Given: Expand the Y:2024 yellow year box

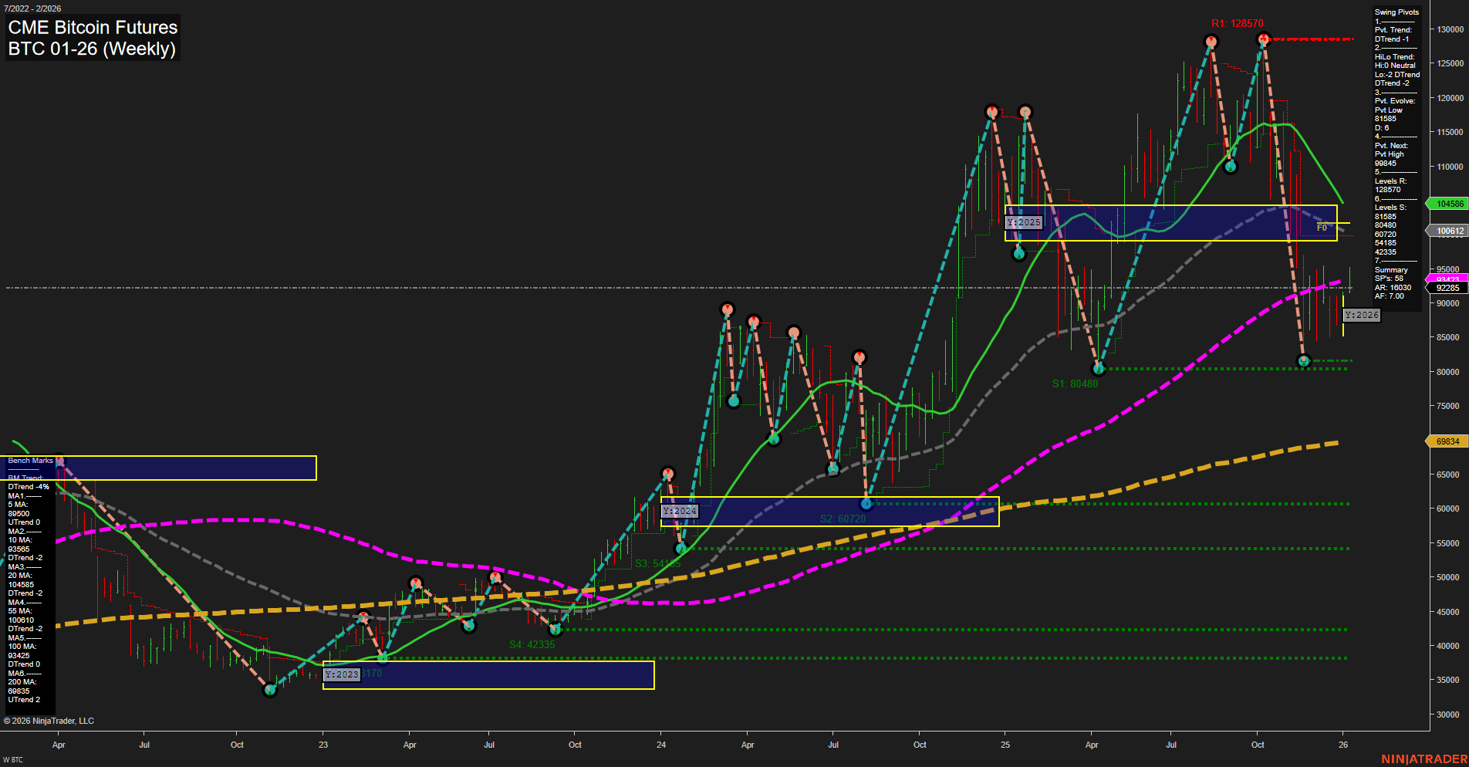Looking at the screenshot, I should tap(680, 511).
